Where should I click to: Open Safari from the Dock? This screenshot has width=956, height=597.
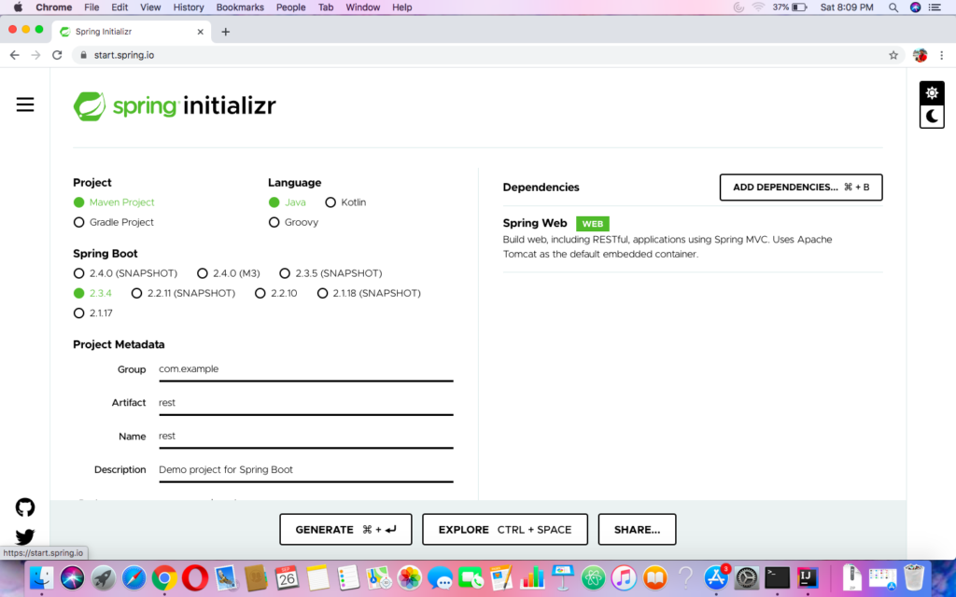(134, 576)
